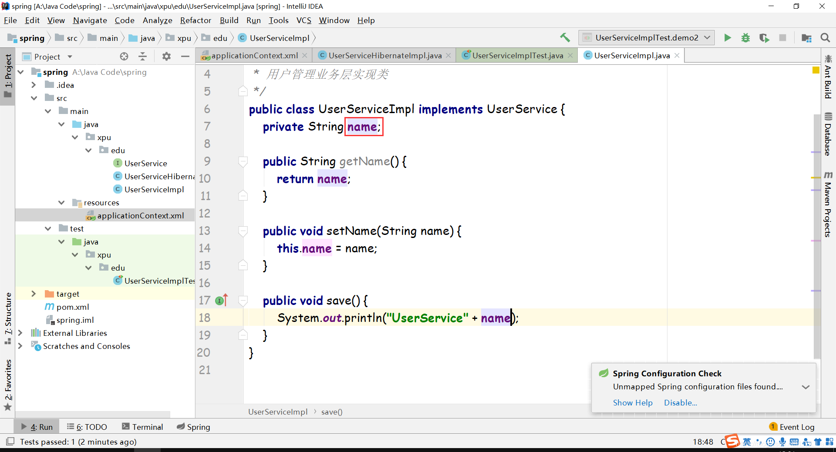Open Project panel settings gear
This screenshot has height=452, width=836.
pos(166,57)
